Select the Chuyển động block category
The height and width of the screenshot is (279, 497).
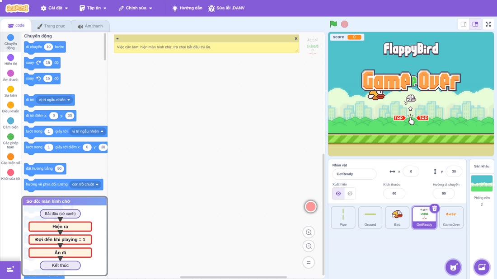pyautogui.click(x=10, y=42)
